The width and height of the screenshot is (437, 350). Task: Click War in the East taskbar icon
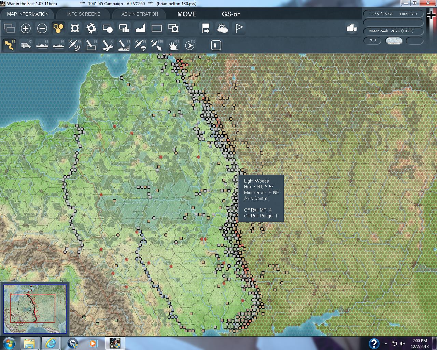click(x=115, y=343)
